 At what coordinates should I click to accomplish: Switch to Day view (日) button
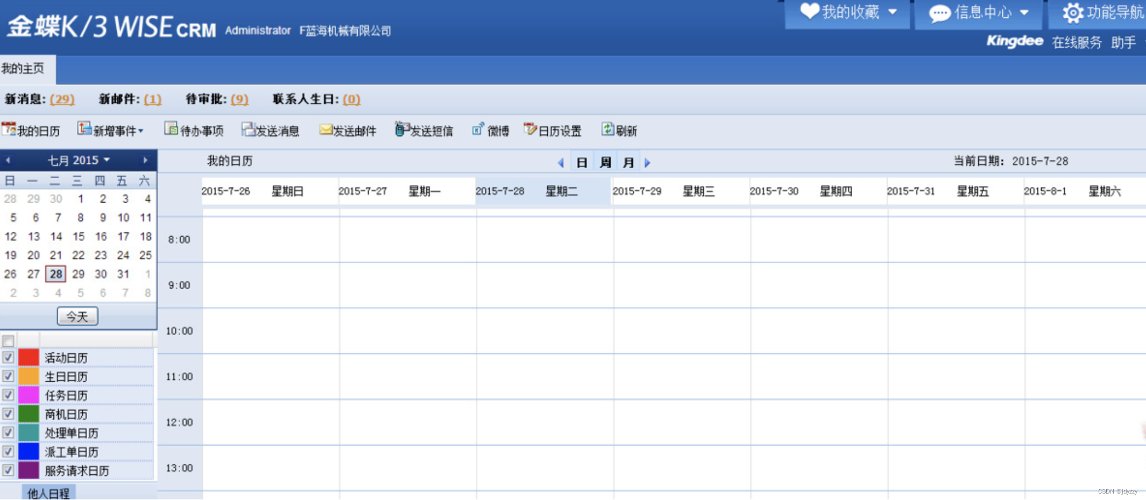point(582,162)
